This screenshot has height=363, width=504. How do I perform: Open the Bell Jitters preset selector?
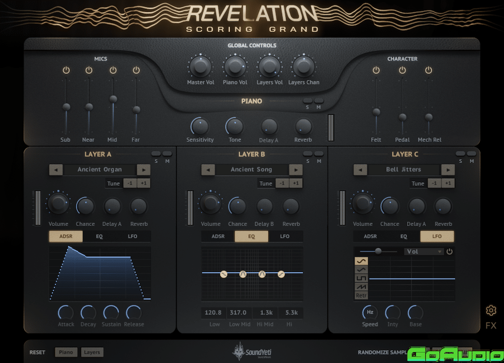[404, 169]
